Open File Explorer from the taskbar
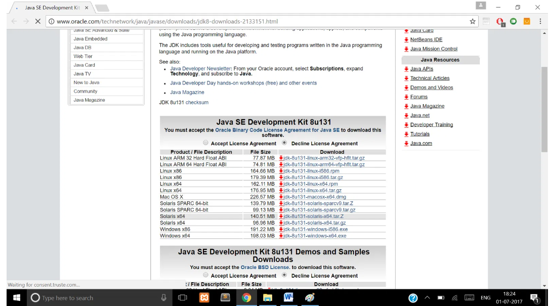The height and width of the screenshot is (306, 549). (x=267, y=297)
